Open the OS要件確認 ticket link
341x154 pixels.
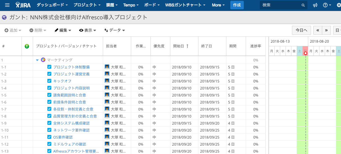pyautogui.click(x=63, y=137)
